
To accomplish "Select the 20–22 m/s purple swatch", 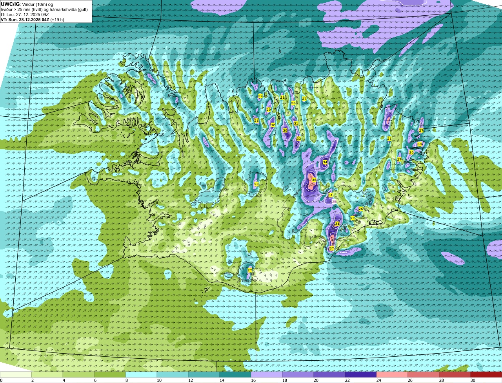I will (329, 375).
